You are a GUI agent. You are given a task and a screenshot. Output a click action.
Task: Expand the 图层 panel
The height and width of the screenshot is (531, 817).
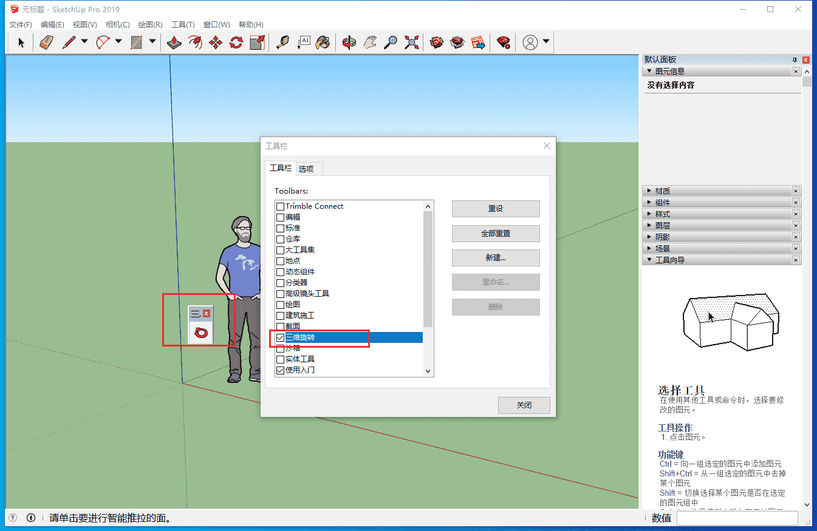point(649,225)
